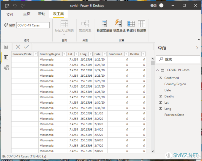202x161 pixels.
Task: Click the 标记为日期表 calendar icon
Action: [x=64, y=24]
